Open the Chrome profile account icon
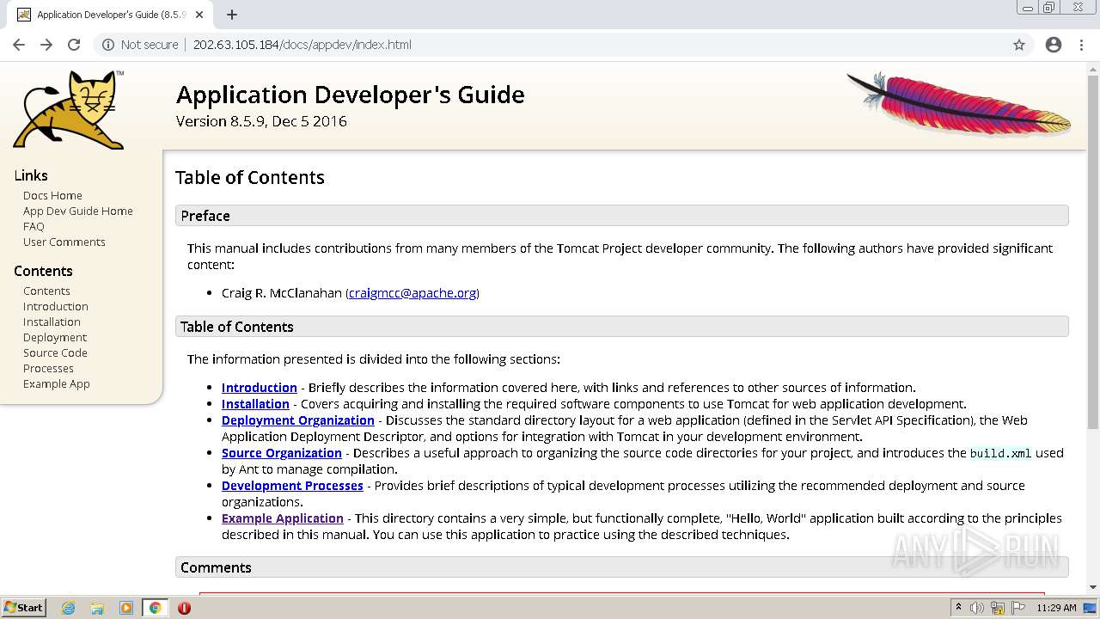Viewport: 1100px width, 619px height. click(1054, 45)
